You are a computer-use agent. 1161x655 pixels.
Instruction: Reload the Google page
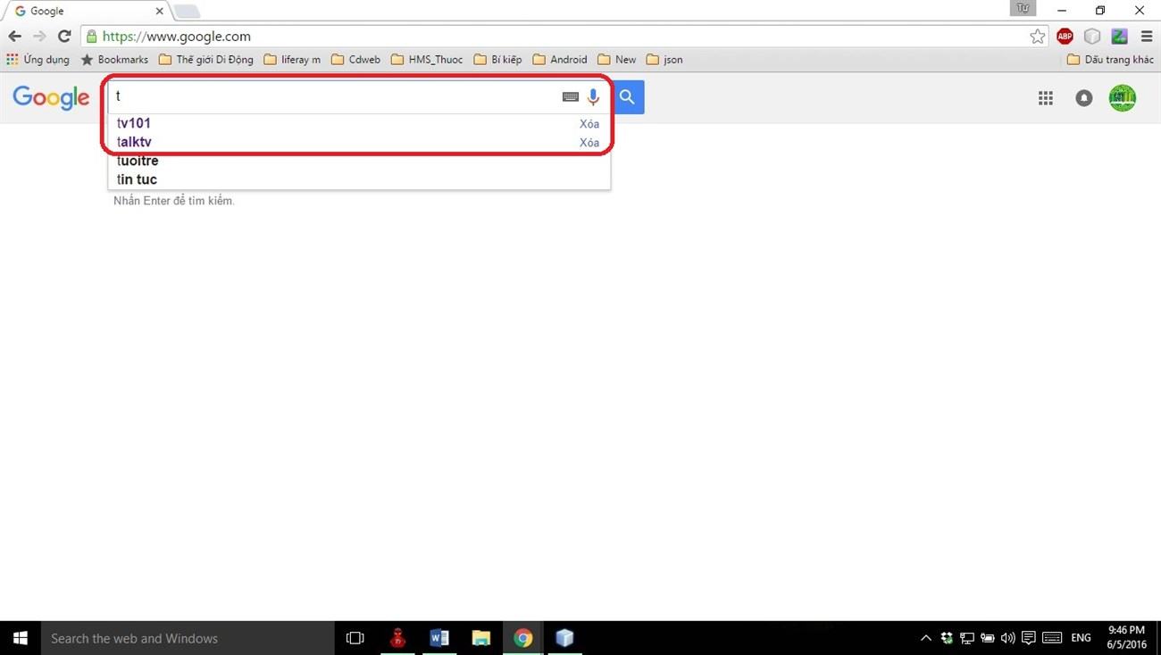pos(64,37)
